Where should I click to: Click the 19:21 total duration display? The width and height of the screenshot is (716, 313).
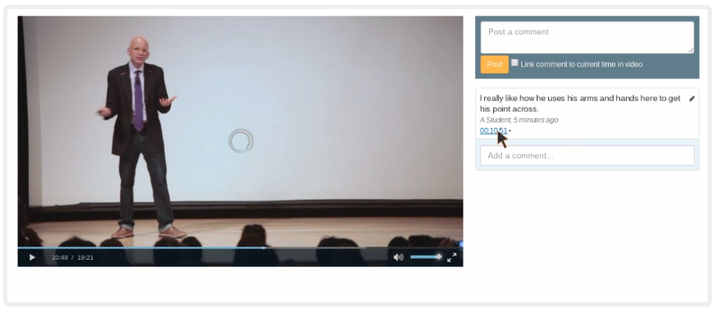coord(85,258)
